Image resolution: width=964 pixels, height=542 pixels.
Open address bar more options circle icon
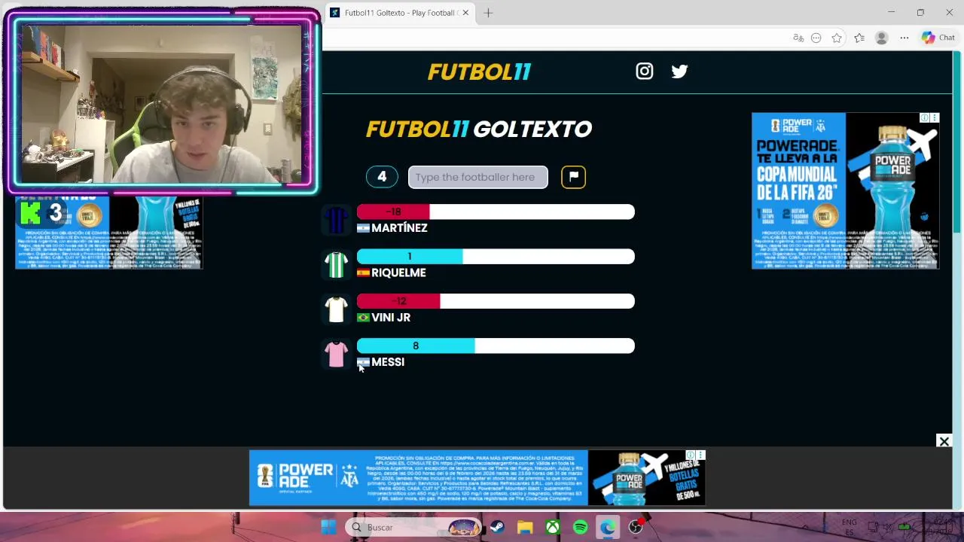pyautogui.click(x=816, y=38)
